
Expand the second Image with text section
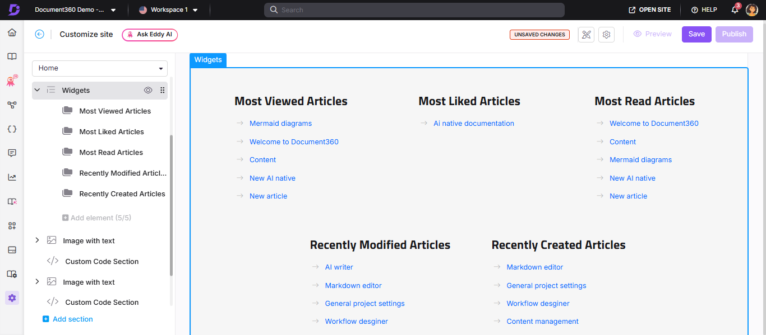[37, 282]
